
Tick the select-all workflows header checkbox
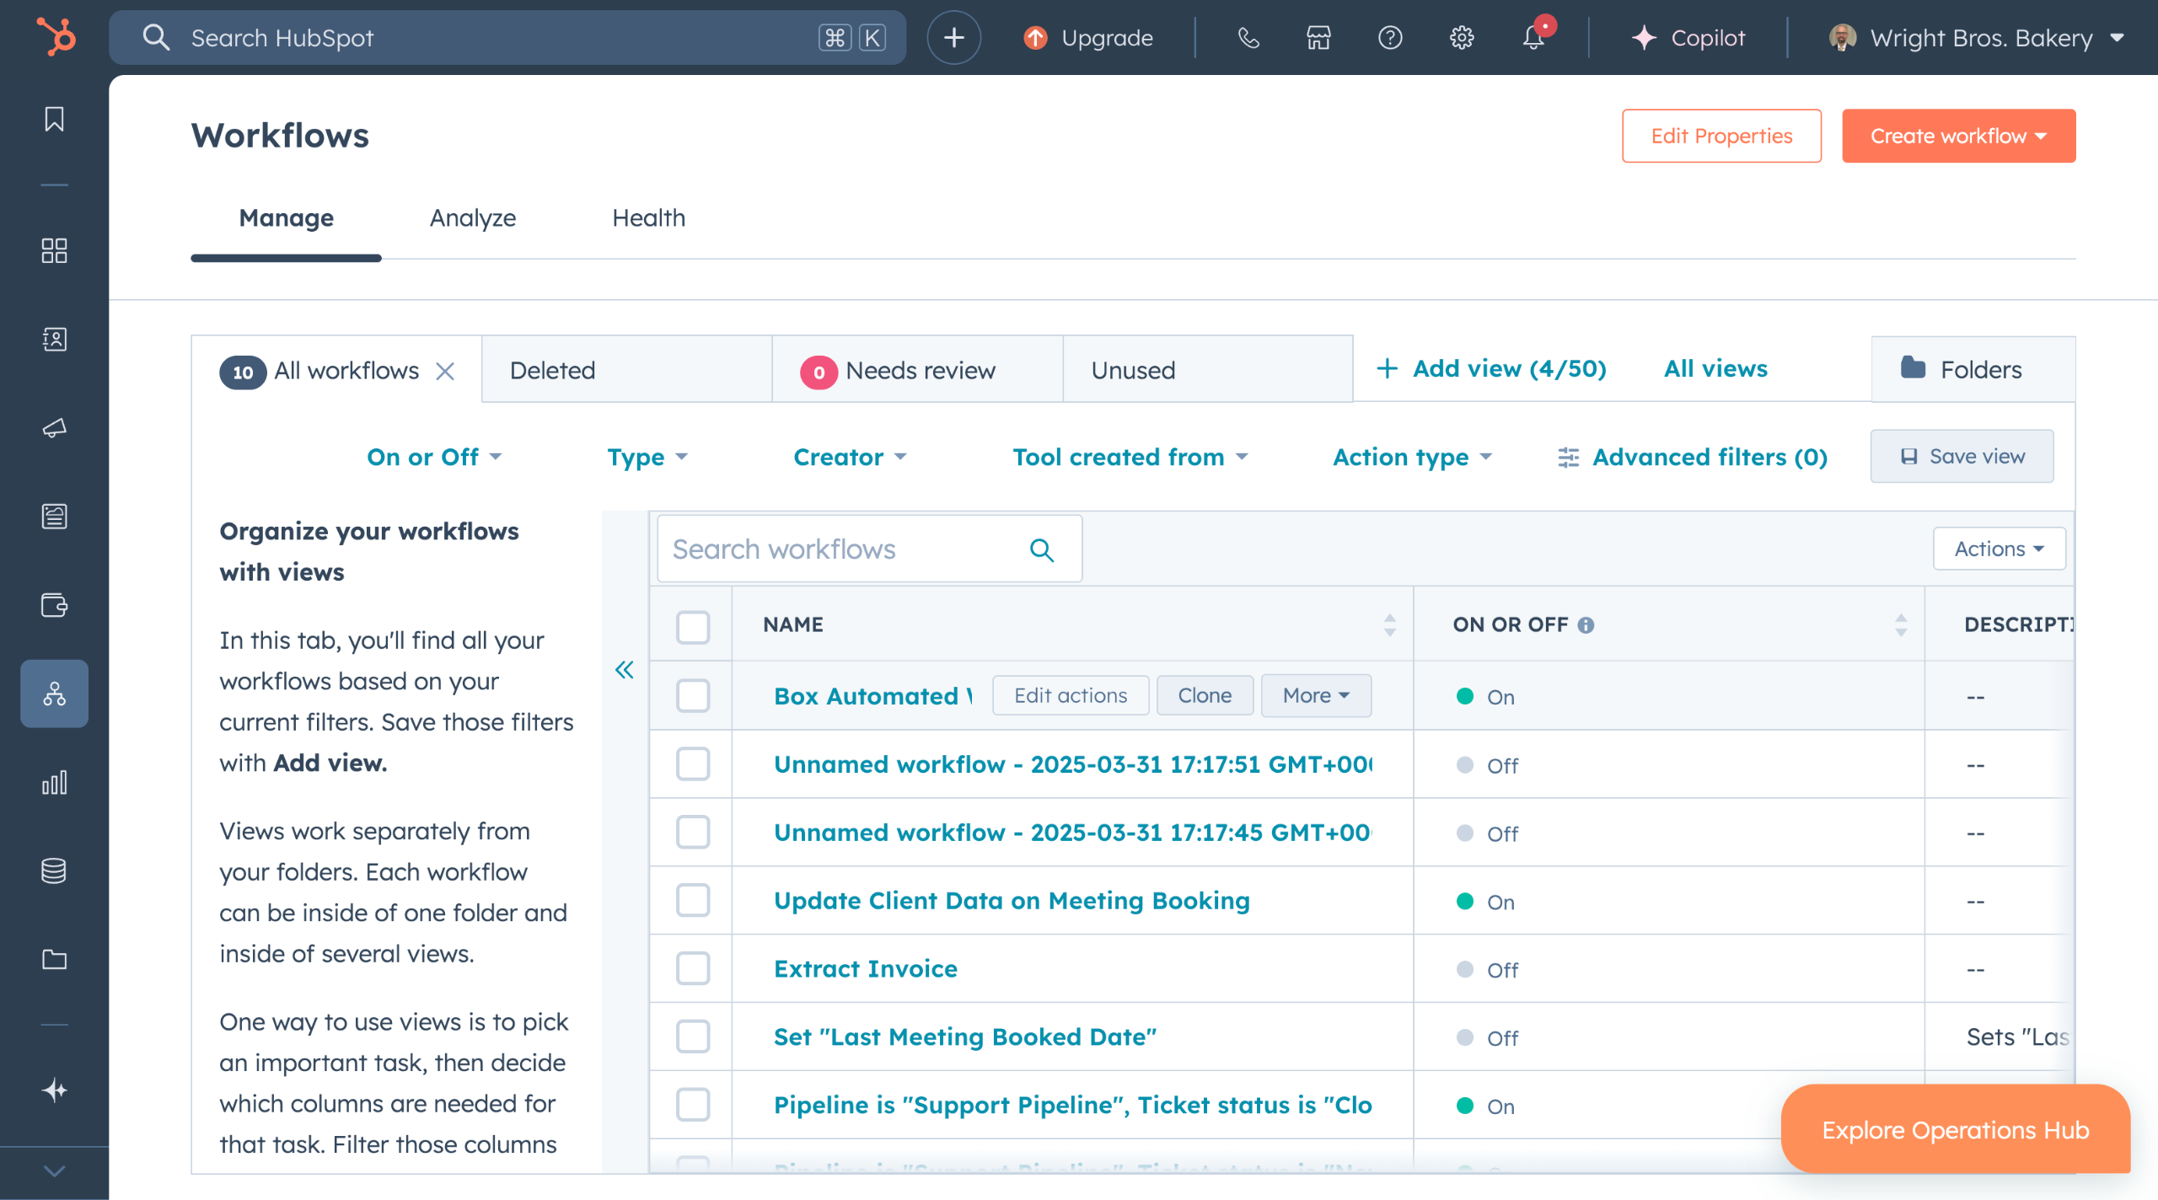(693, 626)
